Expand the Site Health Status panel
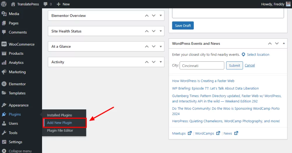 click(x=161, y=31)
